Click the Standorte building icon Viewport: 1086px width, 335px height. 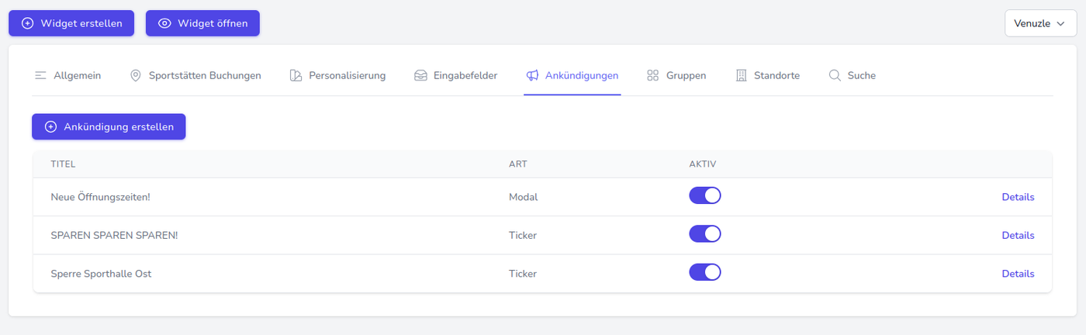tap(741, 75)
